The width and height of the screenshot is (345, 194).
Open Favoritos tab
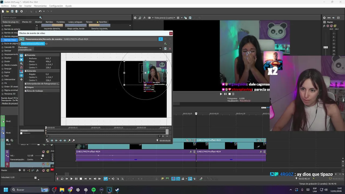(102, 22)
